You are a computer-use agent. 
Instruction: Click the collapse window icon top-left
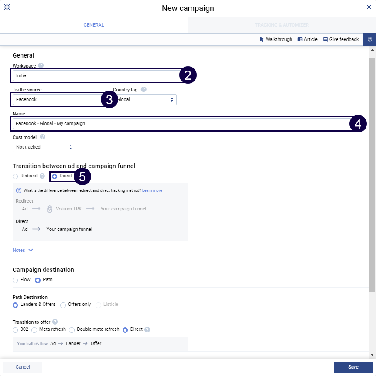(x=7, y=7)
